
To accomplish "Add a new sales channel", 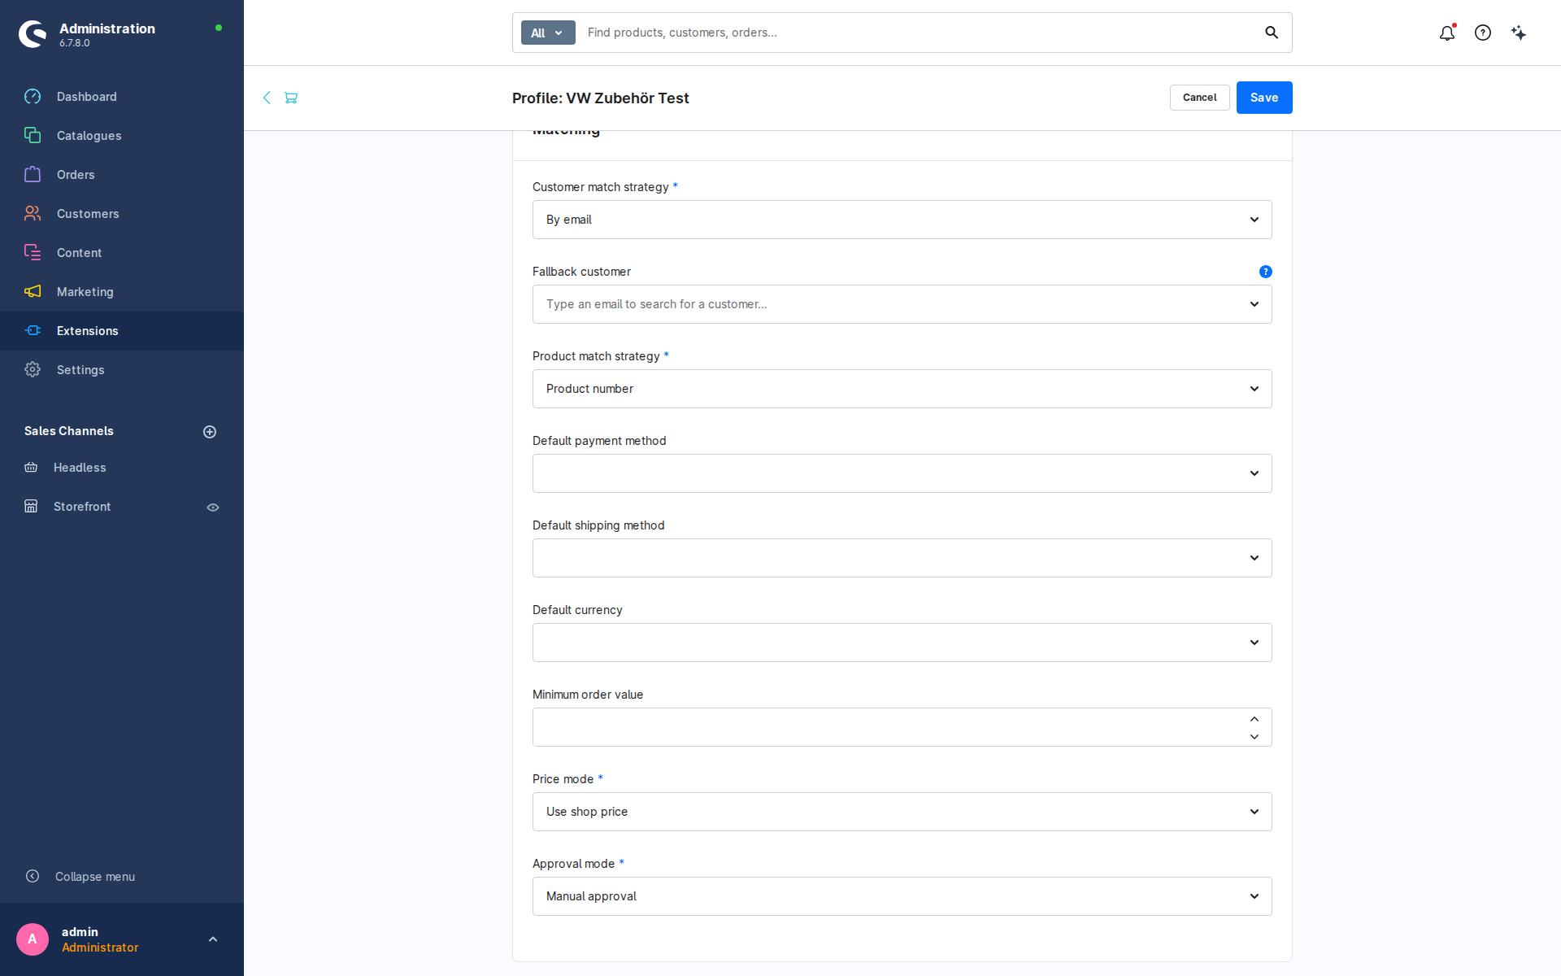I will click(210, 432).
